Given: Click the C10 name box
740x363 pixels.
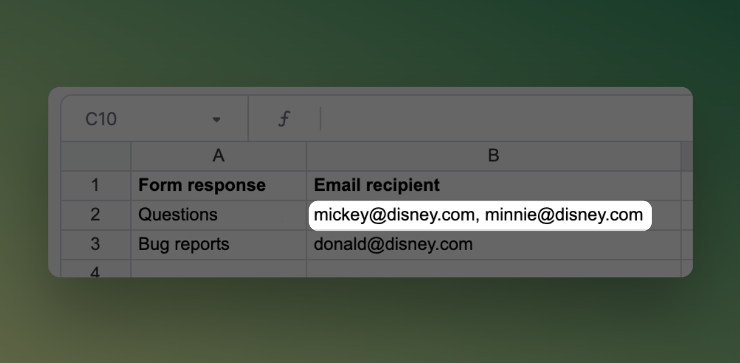Looking at the screenshot, I should tap(155, 119).
